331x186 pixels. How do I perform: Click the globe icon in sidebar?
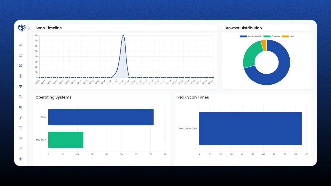coord(21,159)
